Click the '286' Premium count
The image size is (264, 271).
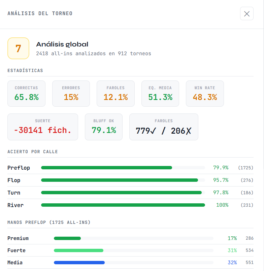click(250, 238)
